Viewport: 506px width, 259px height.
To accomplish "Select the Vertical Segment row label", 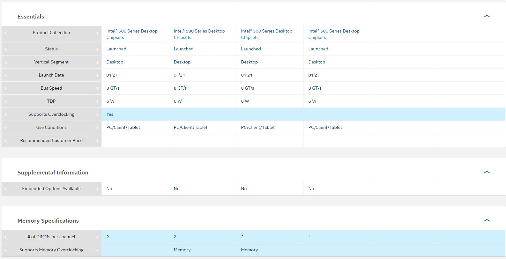I will (51, 62).
